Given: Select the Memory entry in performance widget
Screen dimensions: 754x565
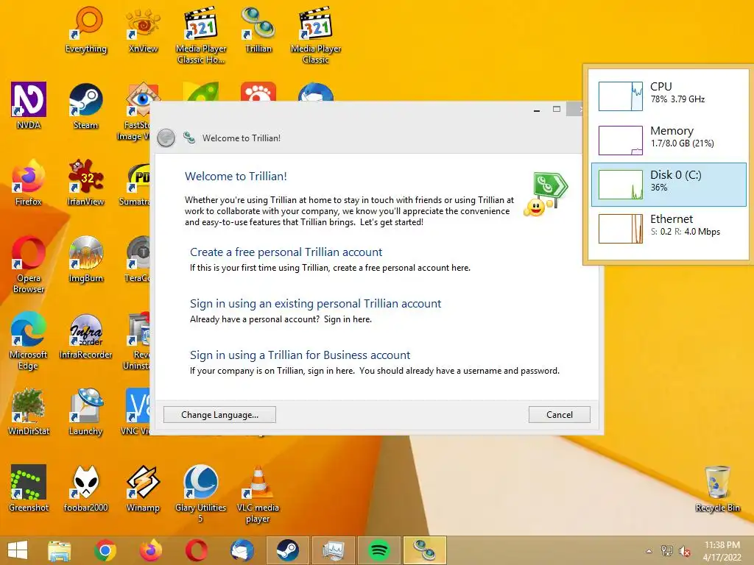Looking at the screenshot, I should click(669, 141).
